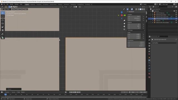Image resolution: width=178 pixels, height=100 pixels.
Task: Expand 218/318 big window tree item
Action: pyautogui.click(x=153, y=15)
